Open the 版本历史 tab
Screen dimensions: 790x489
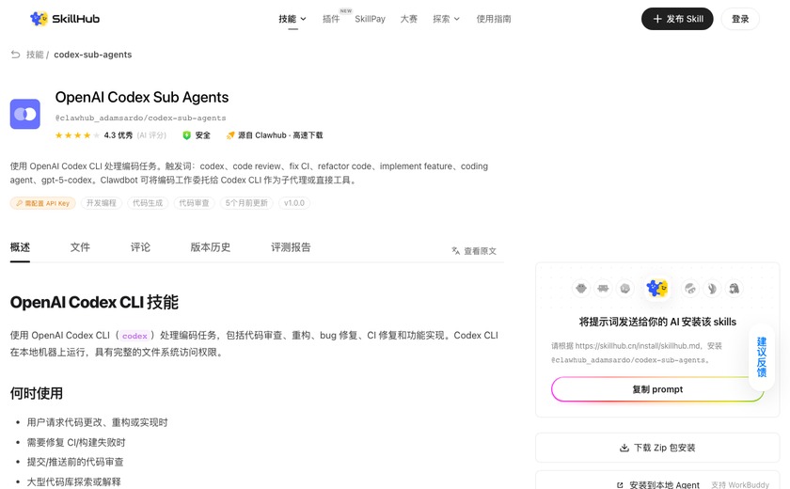coord(211,247)
